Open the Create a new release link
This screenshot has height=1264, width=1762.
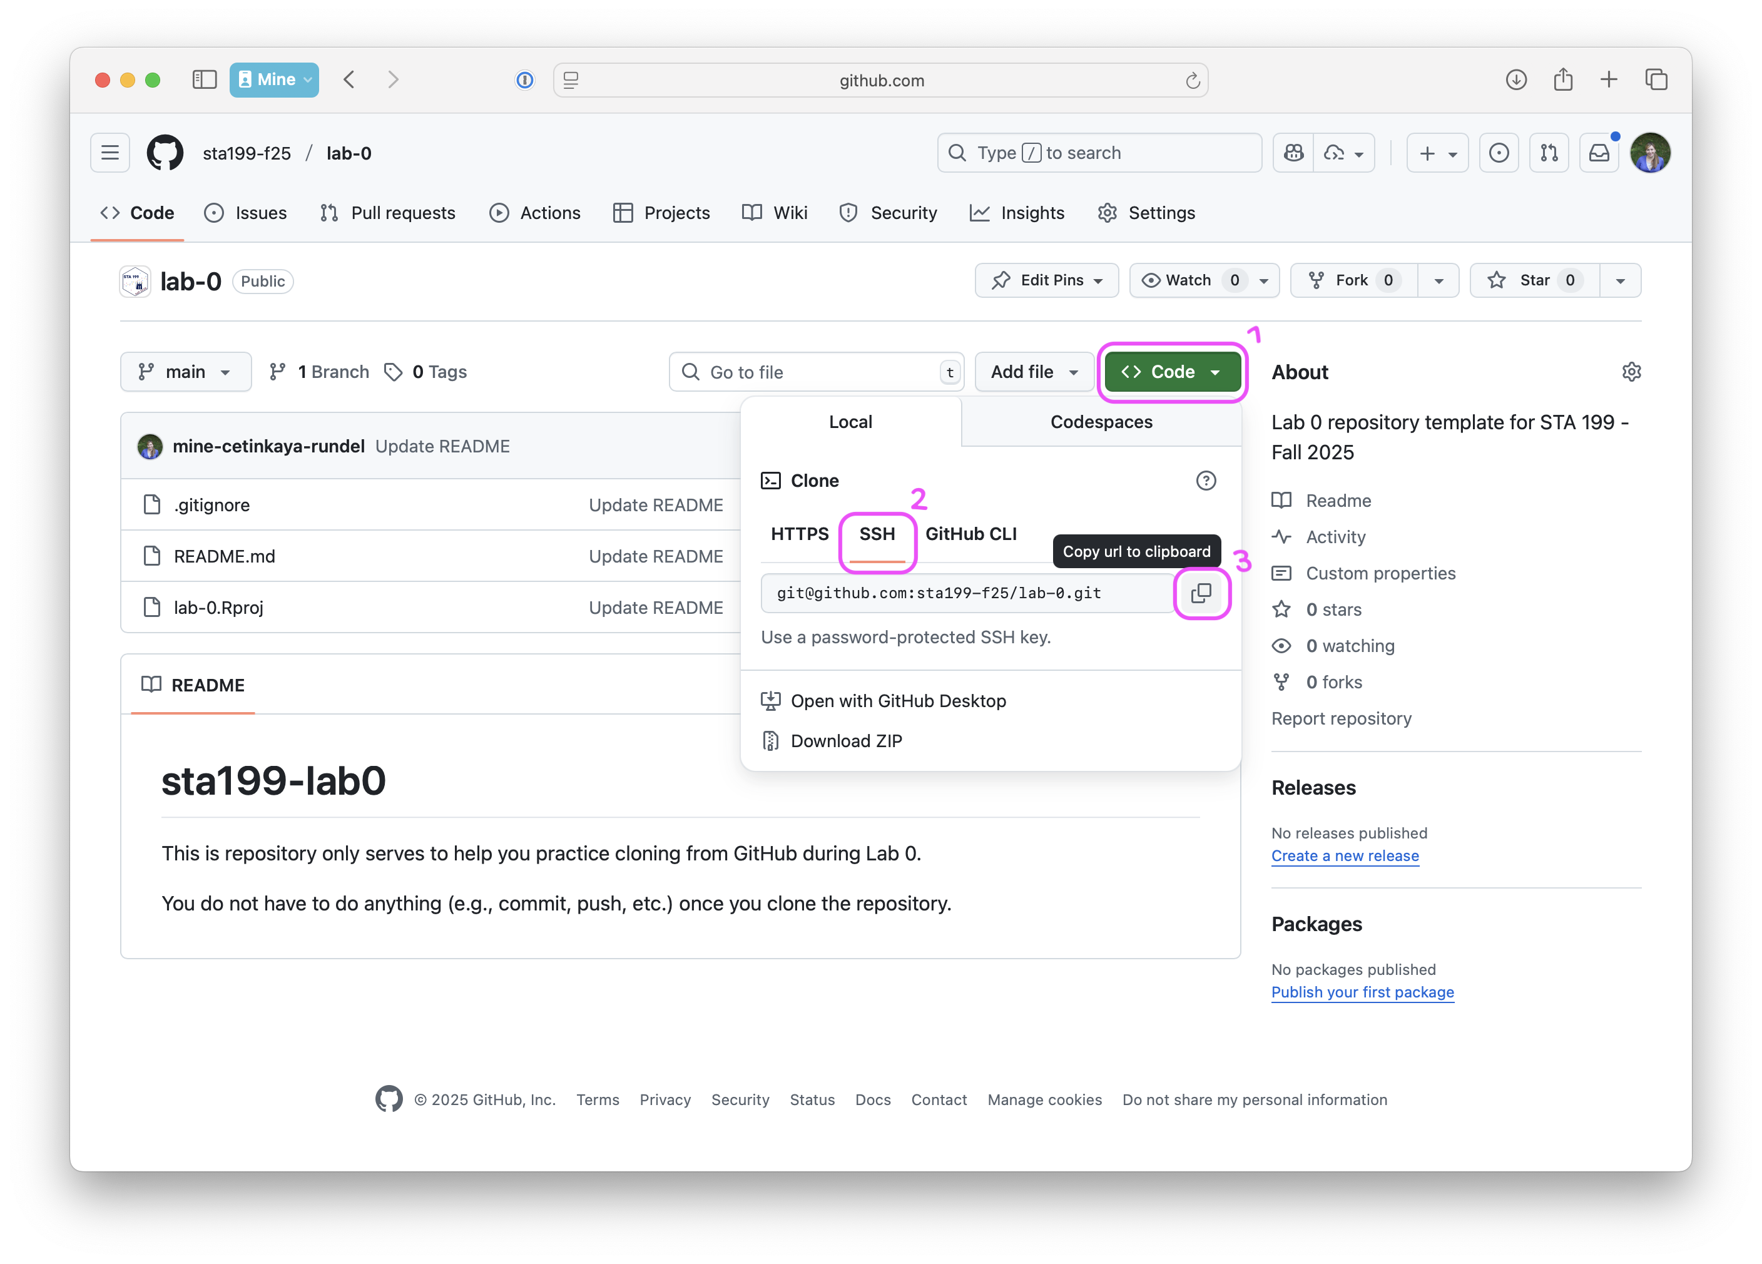tap(1345, 855)
